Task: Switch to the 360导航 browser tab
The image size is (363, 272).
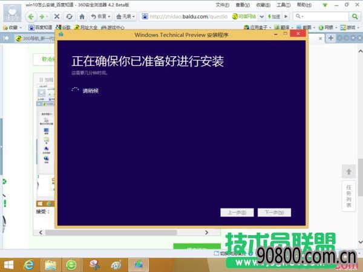Action: pyautogui.click(x=34, y=39)
